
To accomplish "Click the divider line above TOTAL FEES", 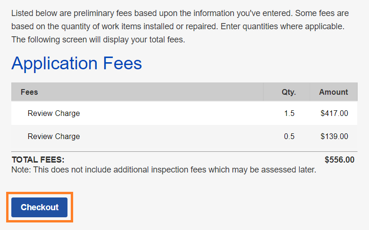I will point(182,151).
